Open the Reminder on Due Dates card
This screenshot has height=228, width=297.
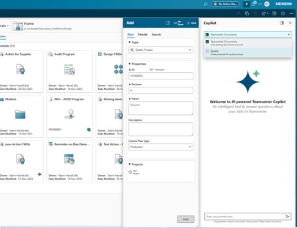point(70,161)
